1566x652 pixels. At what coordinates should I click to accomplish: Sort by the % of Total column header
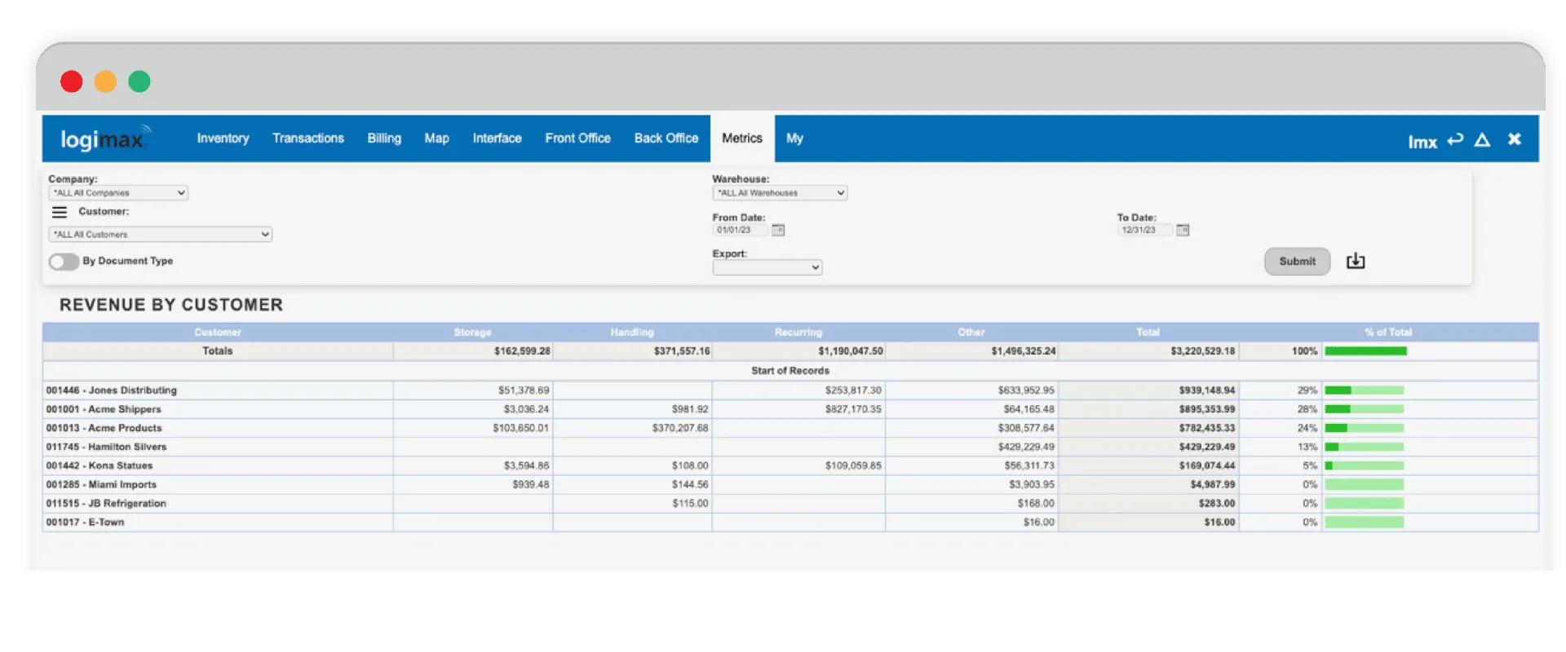pos(1388,333)
